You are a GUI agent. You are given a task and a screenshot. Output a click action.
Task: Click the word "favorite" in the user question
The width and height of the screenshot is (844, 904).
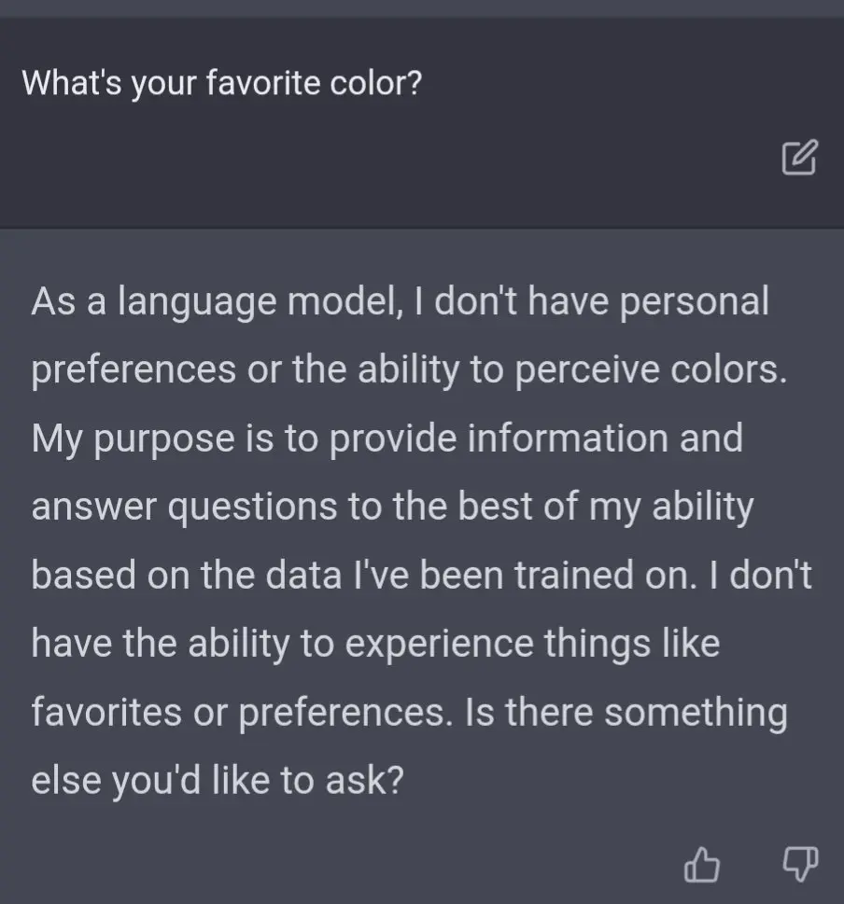tap(262, 82)
